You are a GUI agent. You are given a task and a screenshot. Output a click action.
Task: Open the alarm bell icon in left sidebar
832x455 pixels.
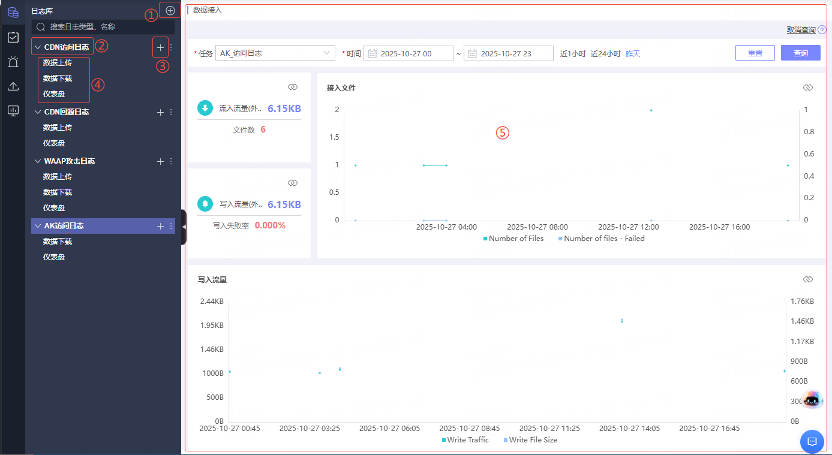coord(13,62)
